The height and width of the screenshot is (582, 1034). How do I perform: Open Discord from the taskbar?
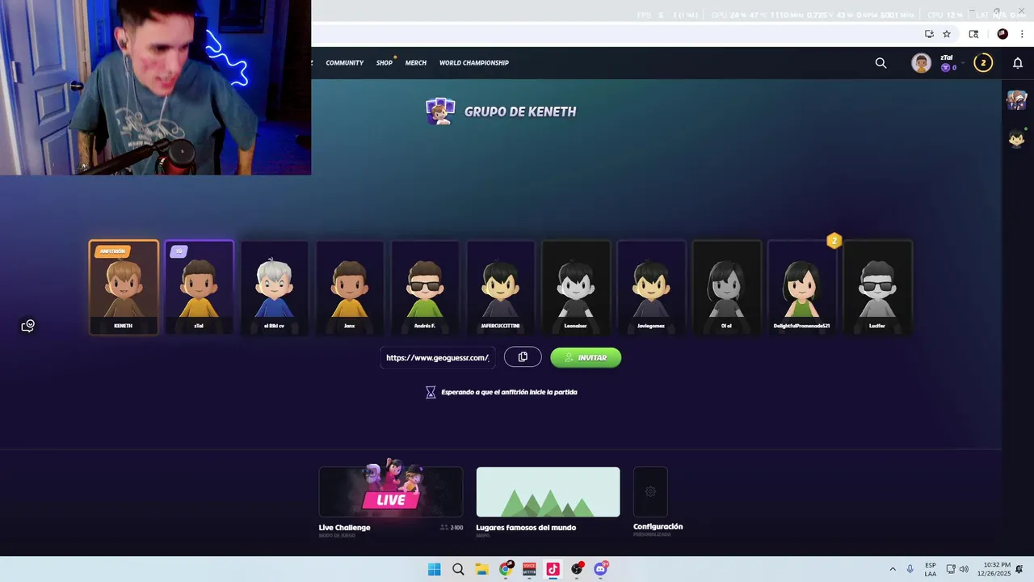[600, 569]
